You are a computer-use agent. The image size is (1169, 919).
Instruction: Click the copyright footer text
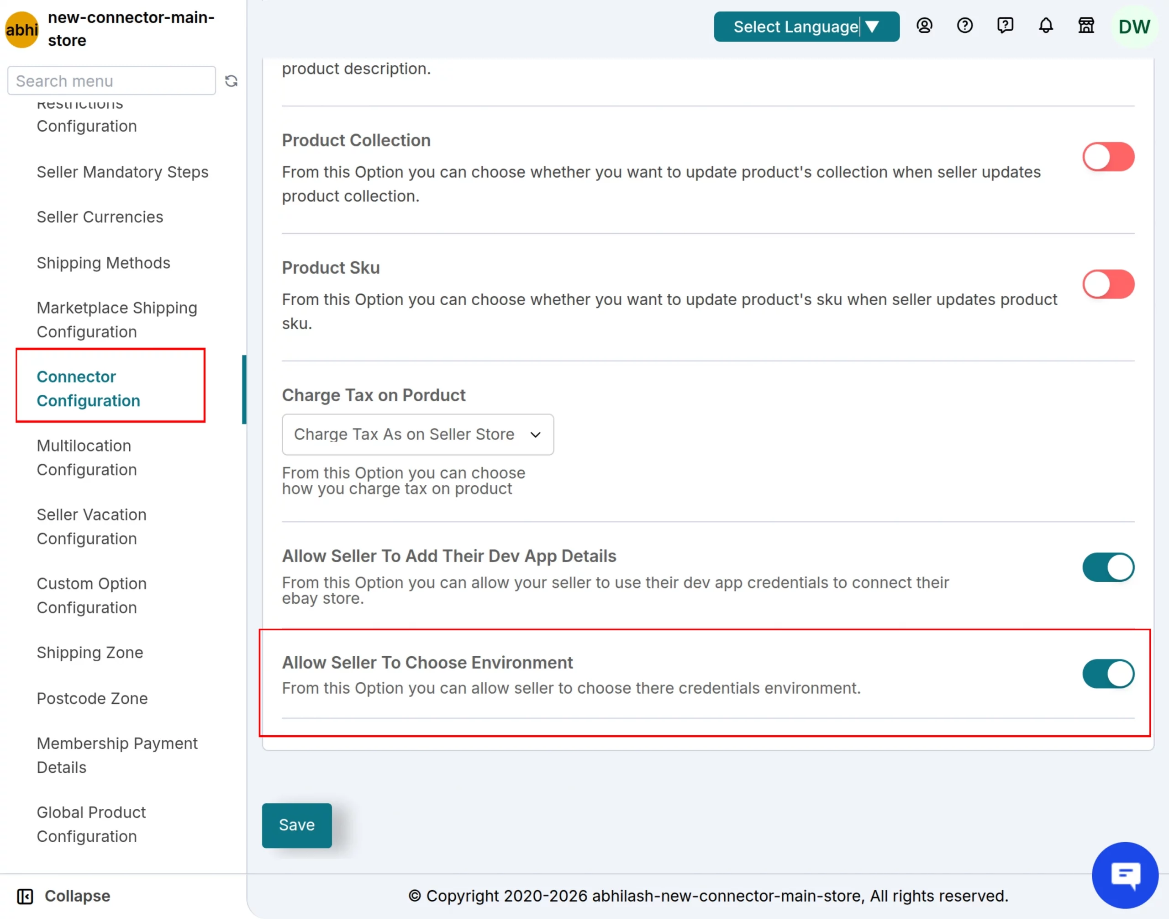click(708, 896)
